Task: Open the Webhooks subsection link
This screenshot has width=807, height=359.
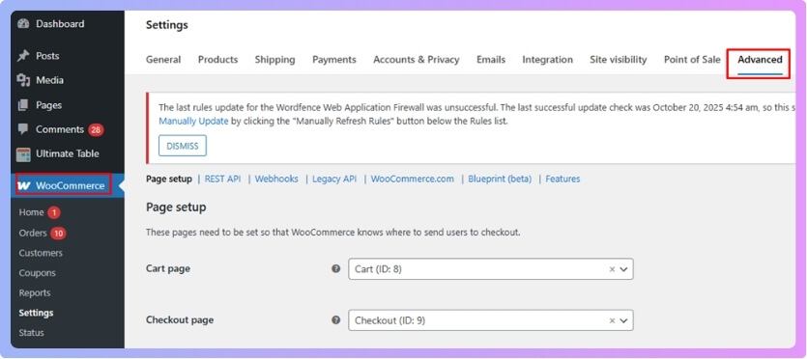Action: click(x=276, y=179)
